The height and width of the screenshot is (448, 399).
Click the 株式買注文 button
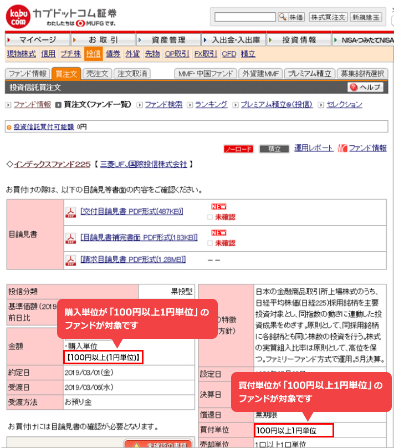tap(328, 17)
